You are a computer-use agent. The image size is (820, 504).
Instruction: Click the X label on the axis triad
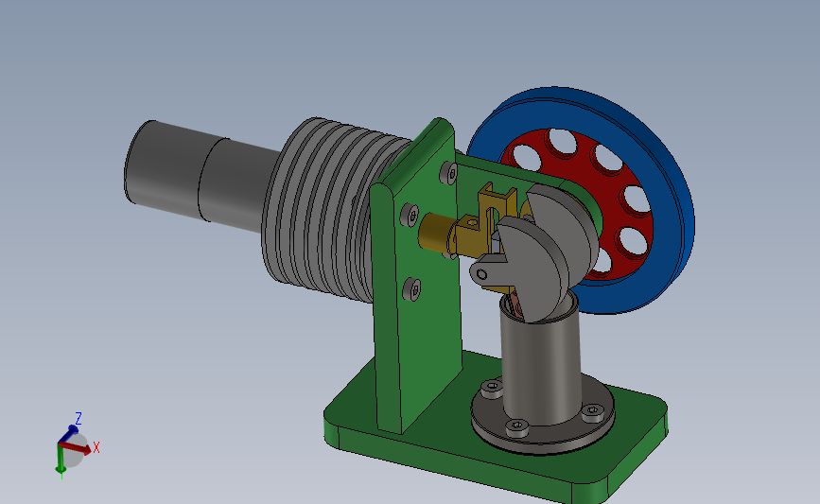click(96, 447)
